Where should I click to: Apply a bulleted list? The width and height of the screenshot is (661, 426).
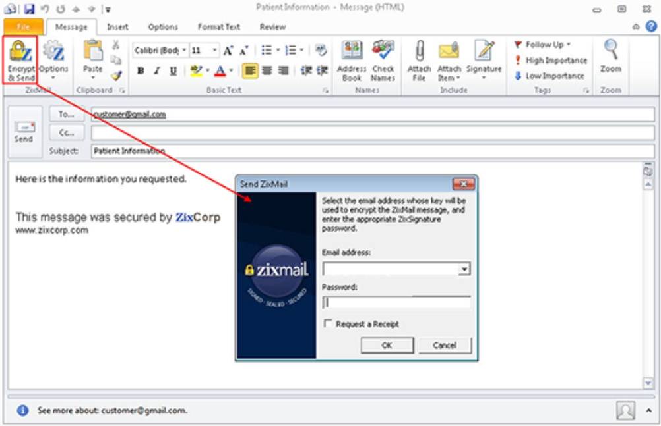267,51
